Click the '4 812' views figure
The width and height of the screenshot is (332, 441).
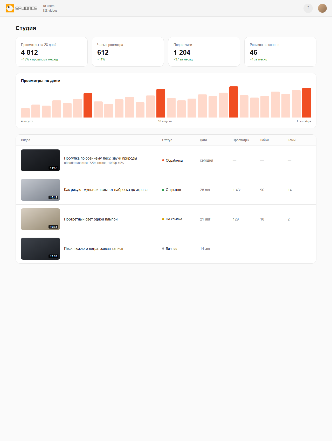click(x=29, y=52)
